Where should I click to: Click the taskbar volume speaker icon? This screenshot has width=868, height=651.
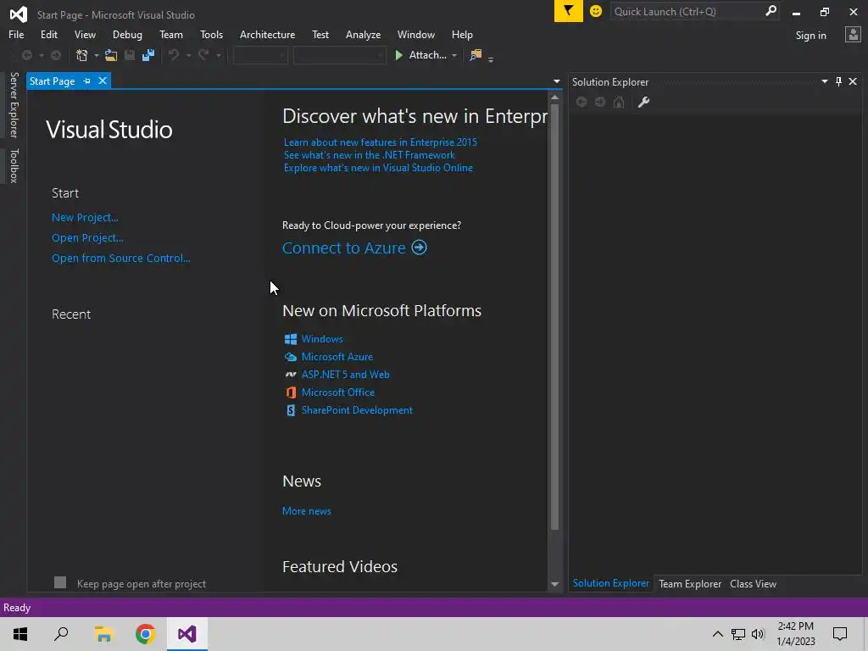[758, 634]
